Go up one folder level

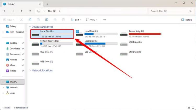[21, 11]
